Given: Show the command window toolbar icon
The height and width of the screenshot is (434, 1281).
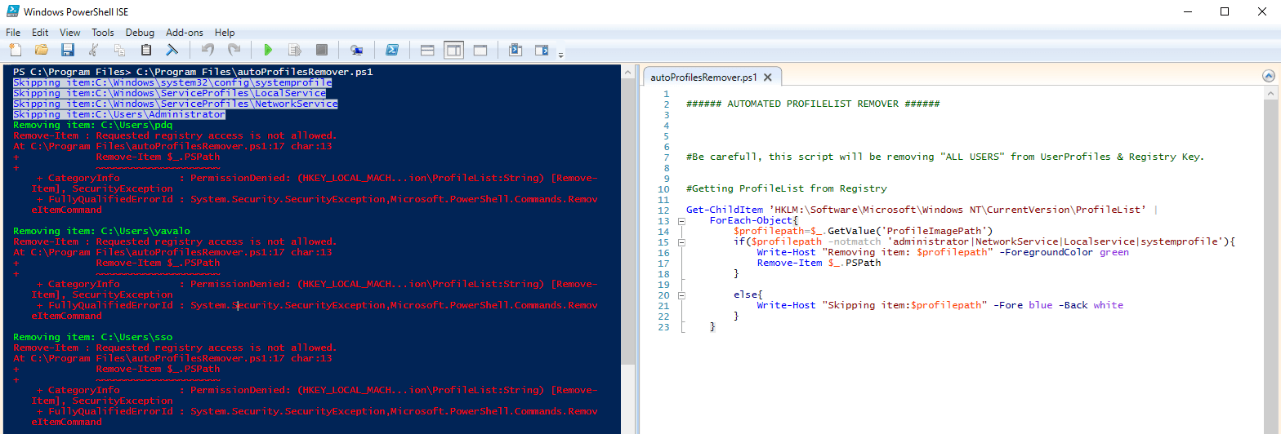Looking at the screenshot, I should coord(516,50).
